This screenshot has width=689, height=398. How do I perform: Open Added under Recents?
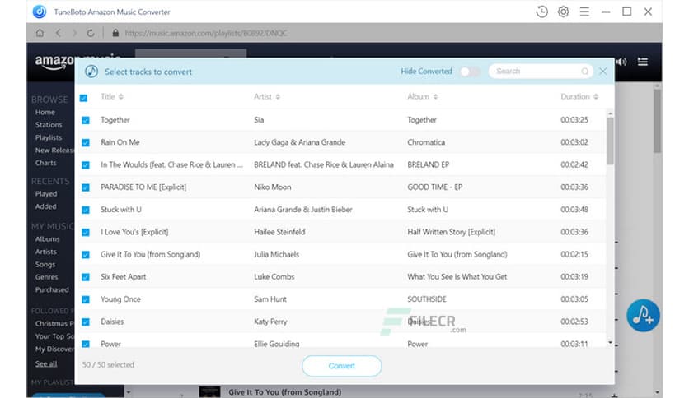46,206
